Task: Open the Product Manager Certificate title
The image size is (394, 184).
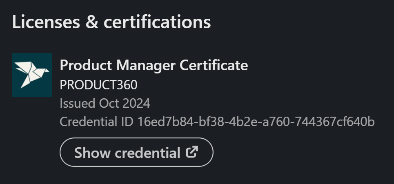Action: coord(154,65)
